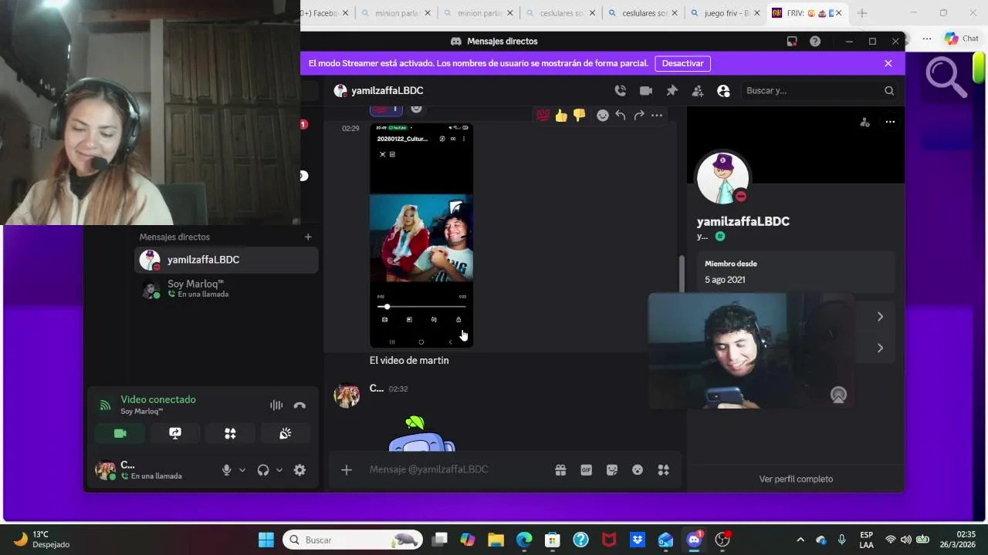Image resolution: width=988 pixels, height=555 pixels.
Task: Dismiss the Streamer mode banner
Action: 888,63
